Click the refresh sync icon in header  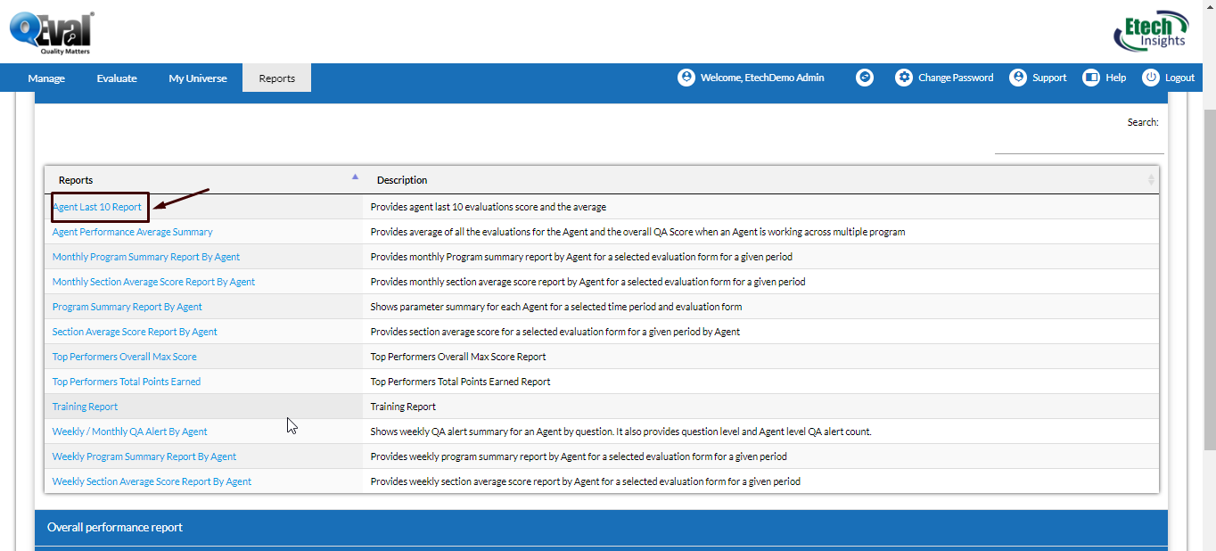tap(865, 78)
